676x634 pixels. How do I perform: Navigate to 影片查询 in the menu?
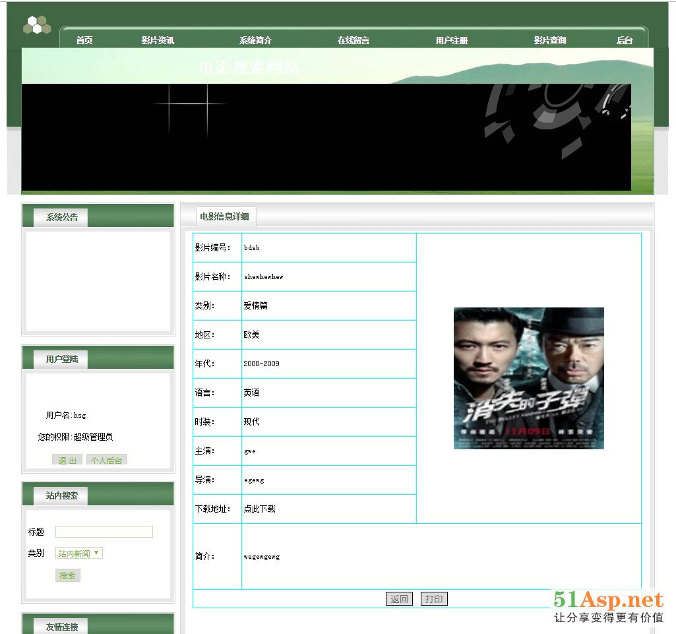click(x=549, y=40)
